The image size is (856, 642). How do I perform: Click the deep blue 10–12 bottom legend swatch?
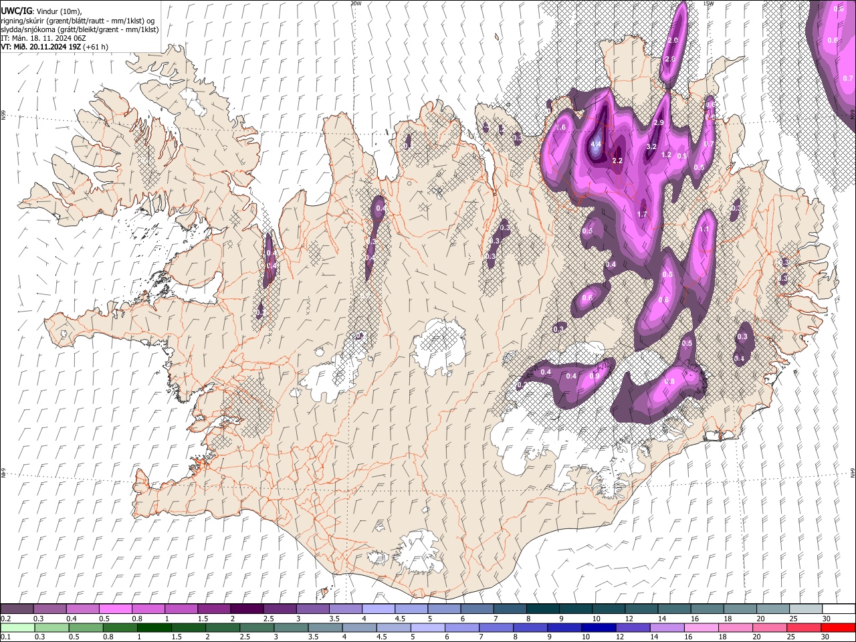(x=599, y=627)
